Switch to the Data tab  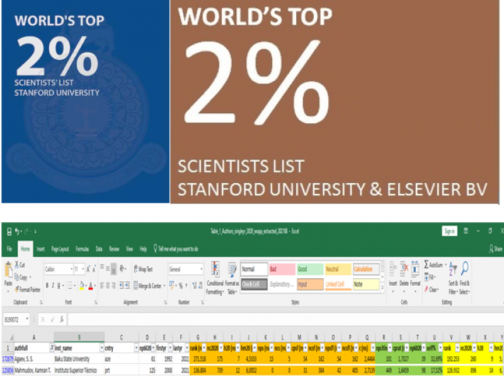(99, 249)
